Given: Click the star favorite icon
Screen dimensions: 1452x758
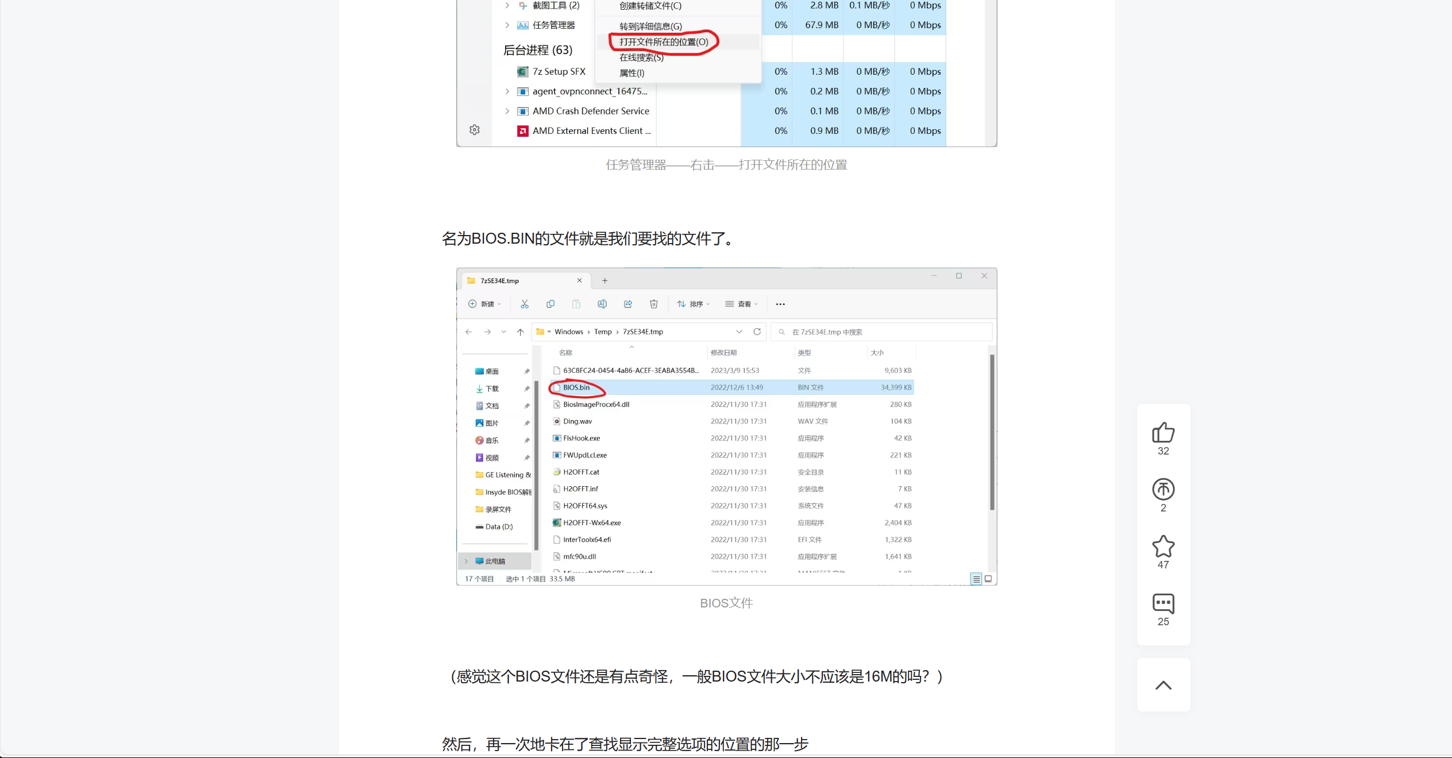Looking at the screenshot, I should [x=1163, y=546].
